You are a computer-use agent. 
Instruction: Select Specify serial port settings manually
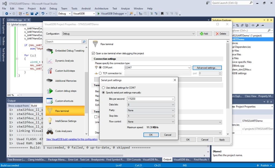[x=104, y=93]
